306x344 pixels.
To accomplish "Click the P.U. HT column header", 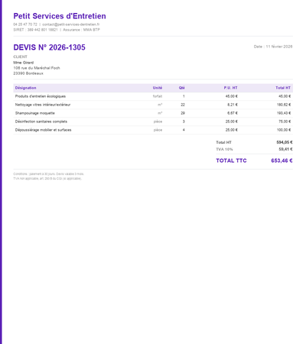I will (230, 88).
